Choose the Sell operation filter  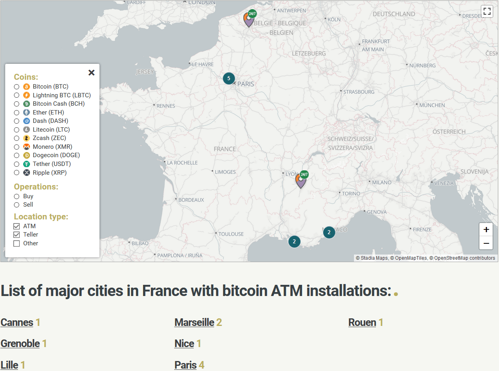coord(17,205)
